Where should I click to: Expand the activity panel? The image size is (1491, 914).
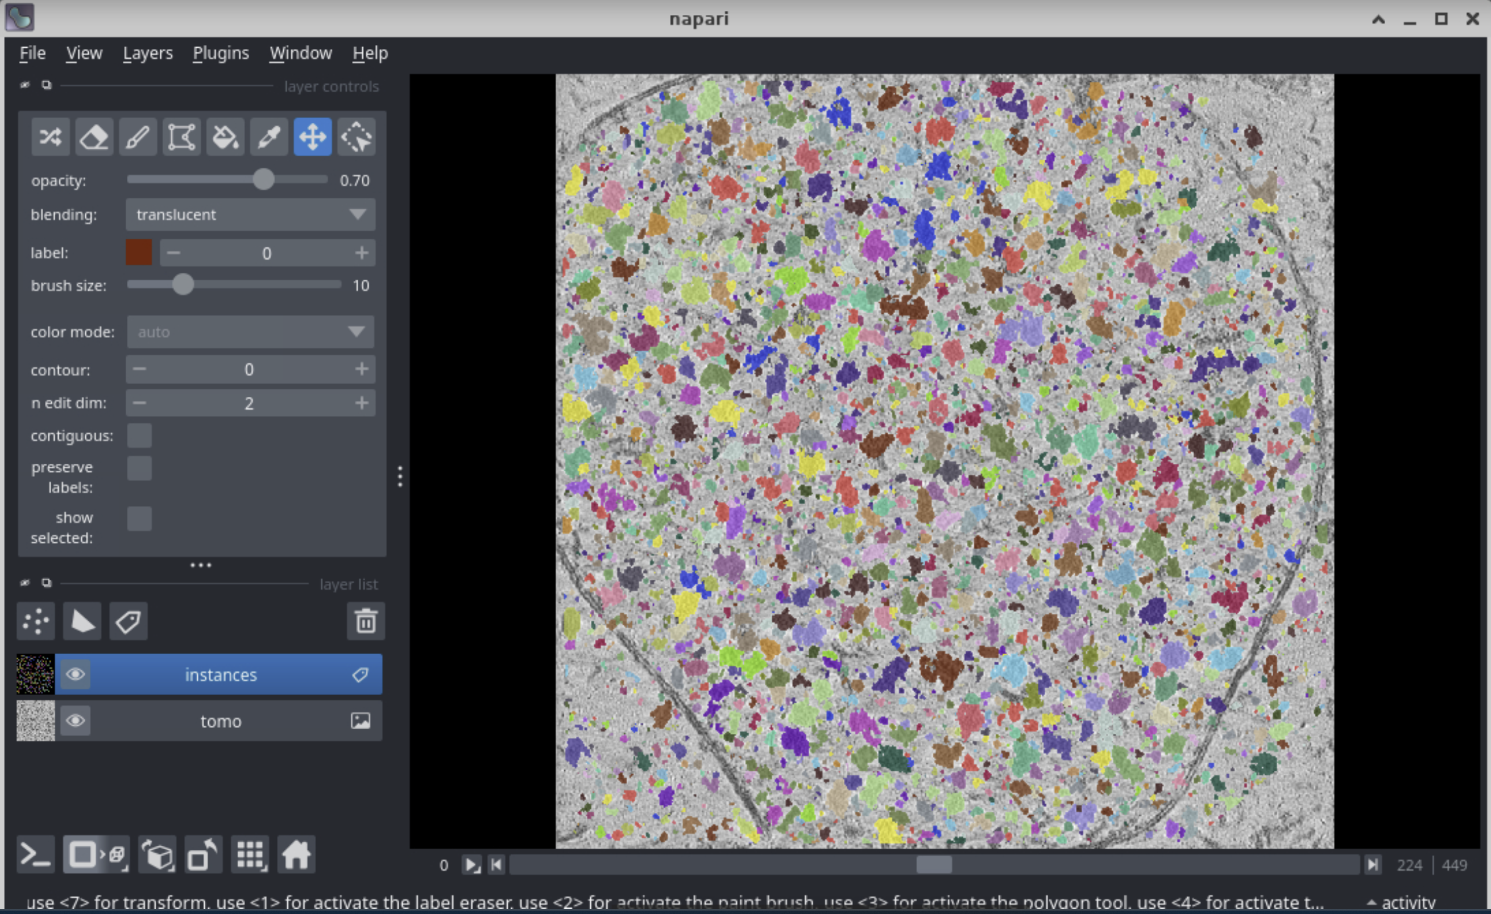point(1401,903)
